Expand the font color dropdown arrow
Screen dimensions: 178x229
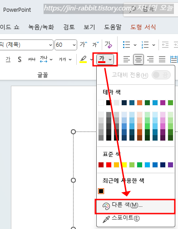click(x=110, y=59)
